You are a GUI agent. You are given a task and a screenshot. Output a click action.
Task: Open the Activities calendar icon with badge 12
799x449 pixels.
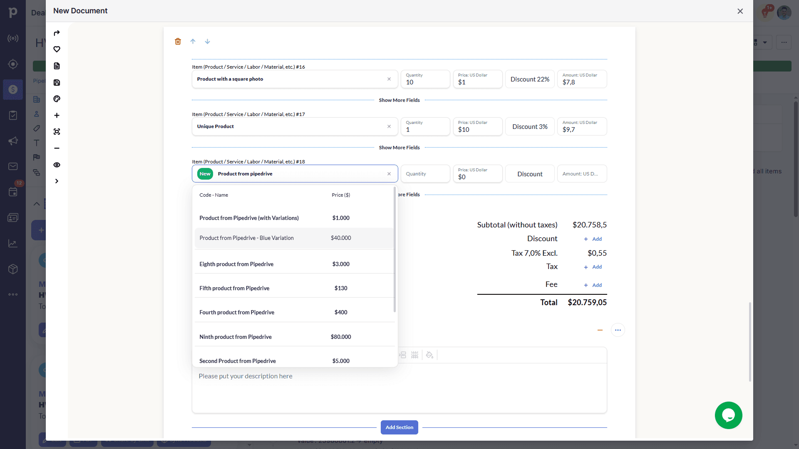13,192
